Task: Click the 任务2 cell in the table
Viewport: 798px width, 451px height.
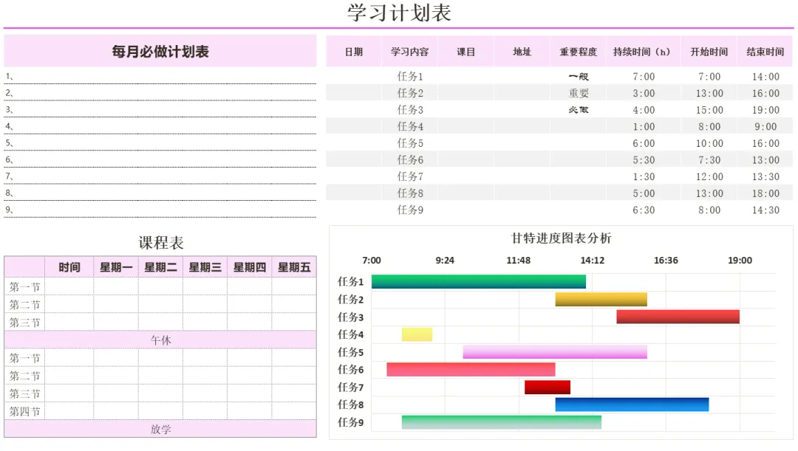Action: pyautogui.click(x=410, y=93)
